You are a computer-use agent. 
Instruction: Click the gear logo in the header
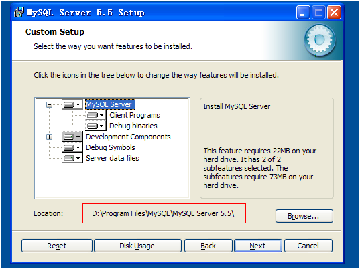click(320, 40)
